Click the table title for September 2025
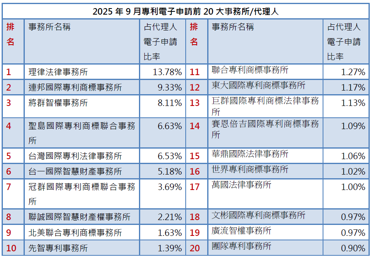 (186, 11)
